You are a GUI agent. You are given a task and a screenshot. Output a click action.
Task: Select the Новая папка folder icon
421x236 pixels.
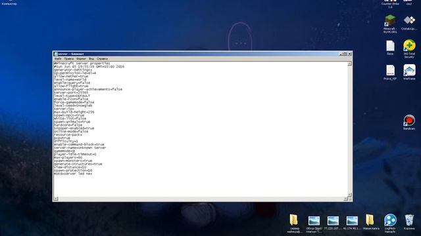click(x=371, y=222)
